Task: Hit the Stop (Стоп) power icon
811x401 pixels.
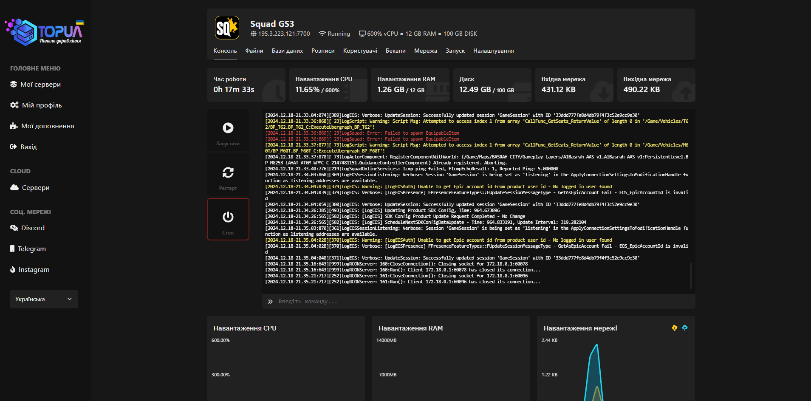Action: pos(228,217)
